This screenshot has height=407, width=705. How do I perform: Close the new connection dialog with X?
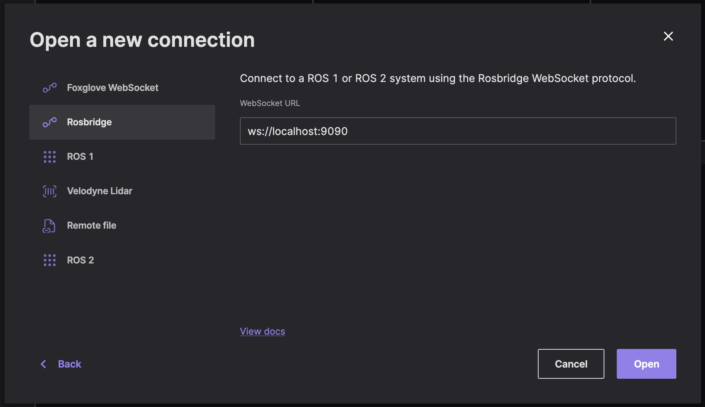click(x=668, y=36)
